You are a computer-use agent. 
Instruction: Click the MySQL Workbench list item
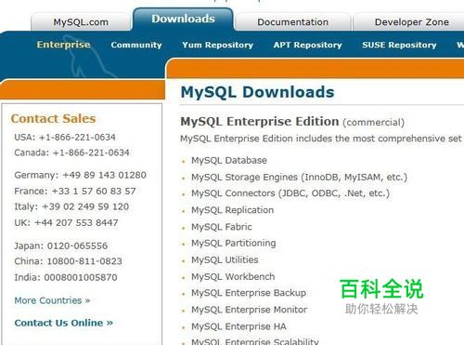(233, 276)
